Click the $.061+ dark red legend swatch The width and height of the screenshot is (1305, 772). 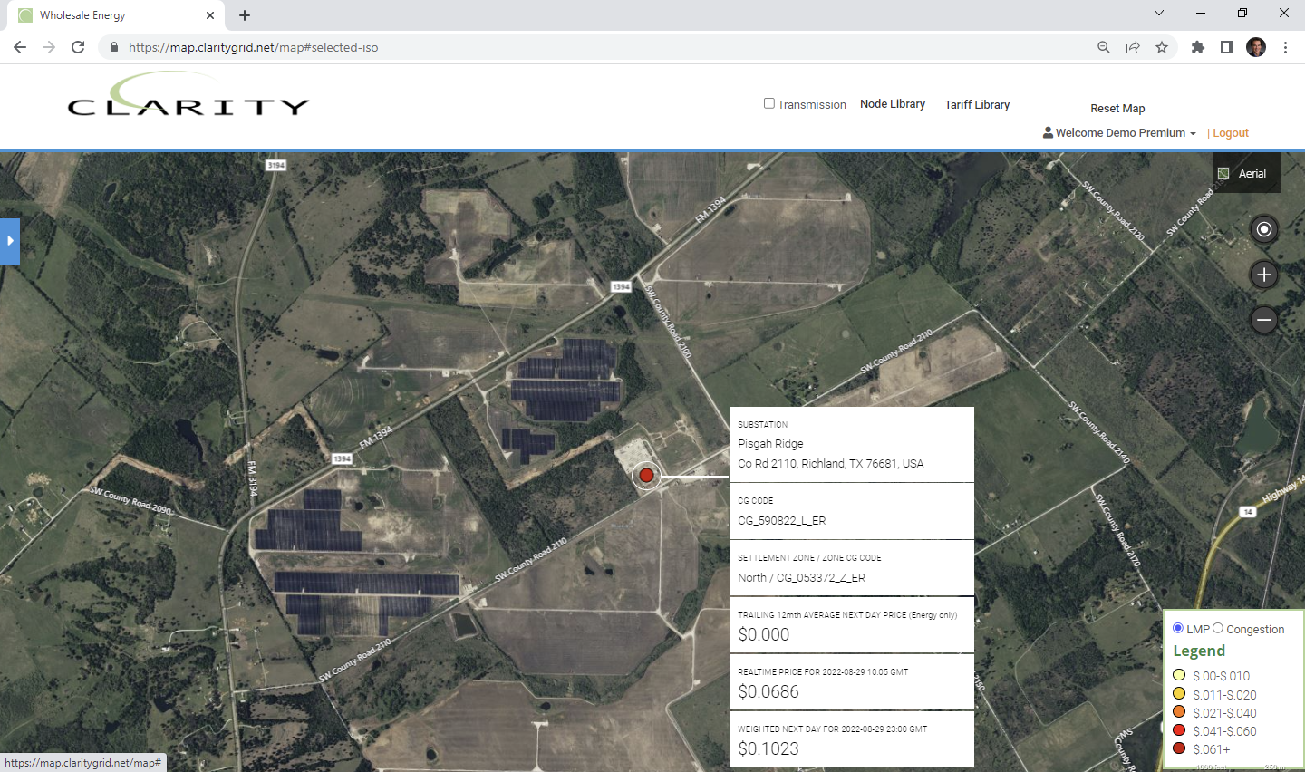point(1179,748)
